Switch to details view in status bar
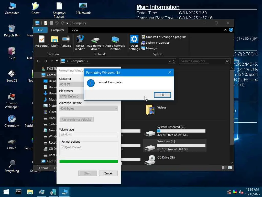The height and width of the screenshot is (197, 262). pos(224,168)
